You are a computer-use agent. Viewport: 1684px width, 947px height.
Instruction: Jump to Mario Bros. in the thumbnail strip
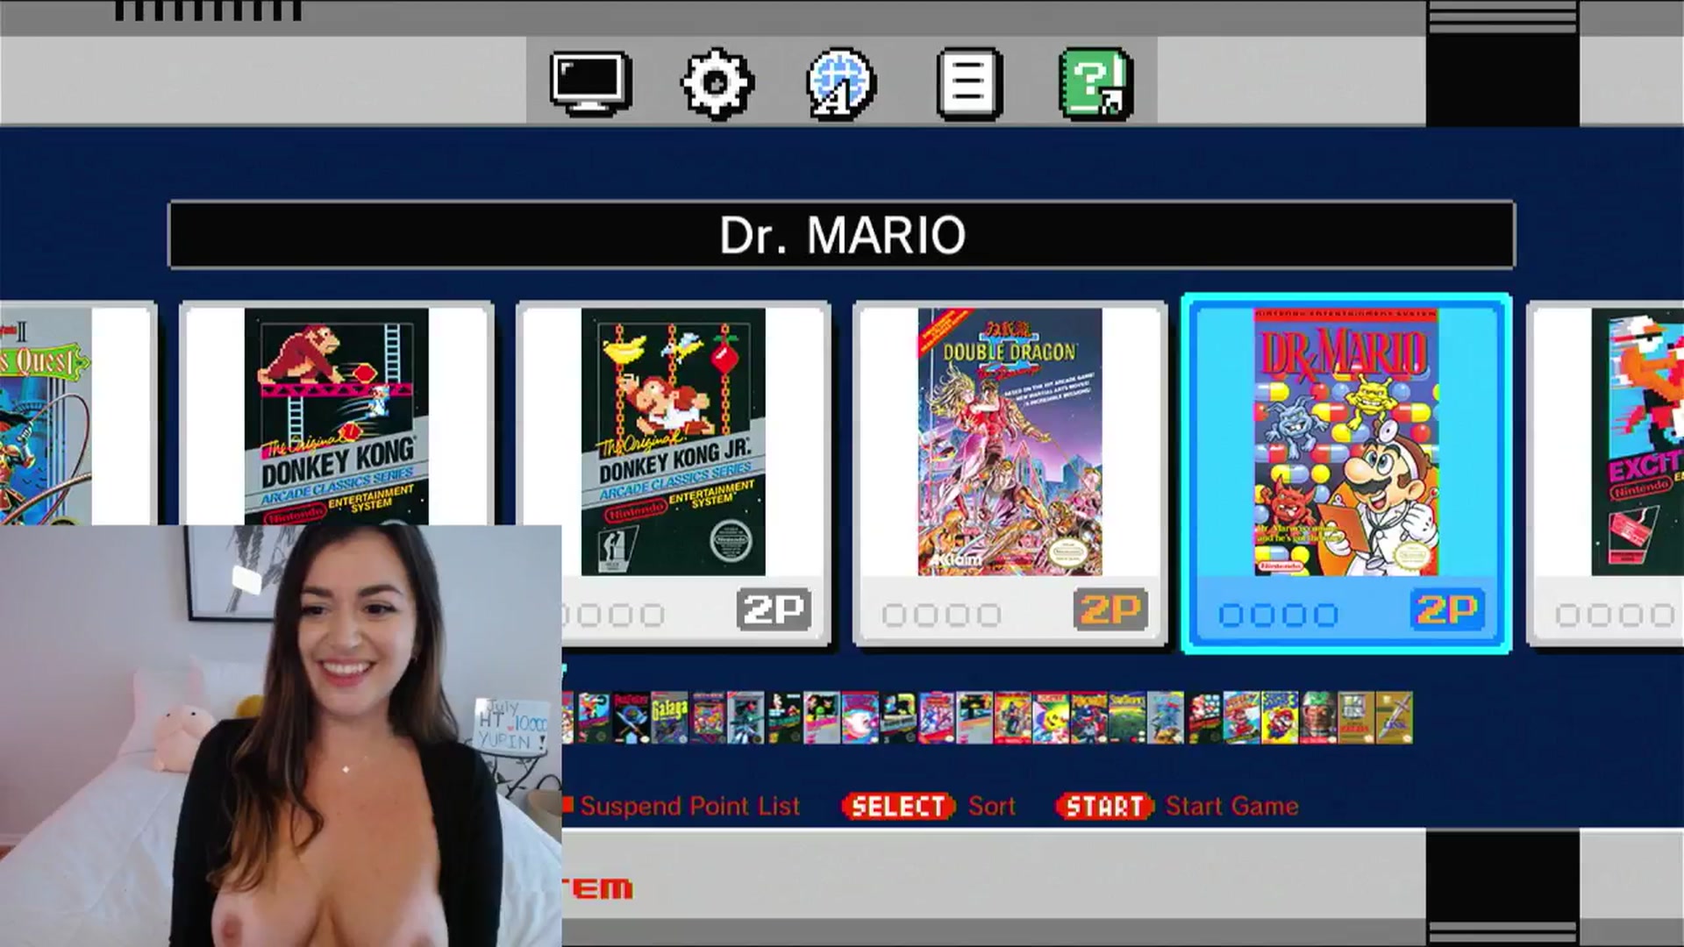coord(900,718)
